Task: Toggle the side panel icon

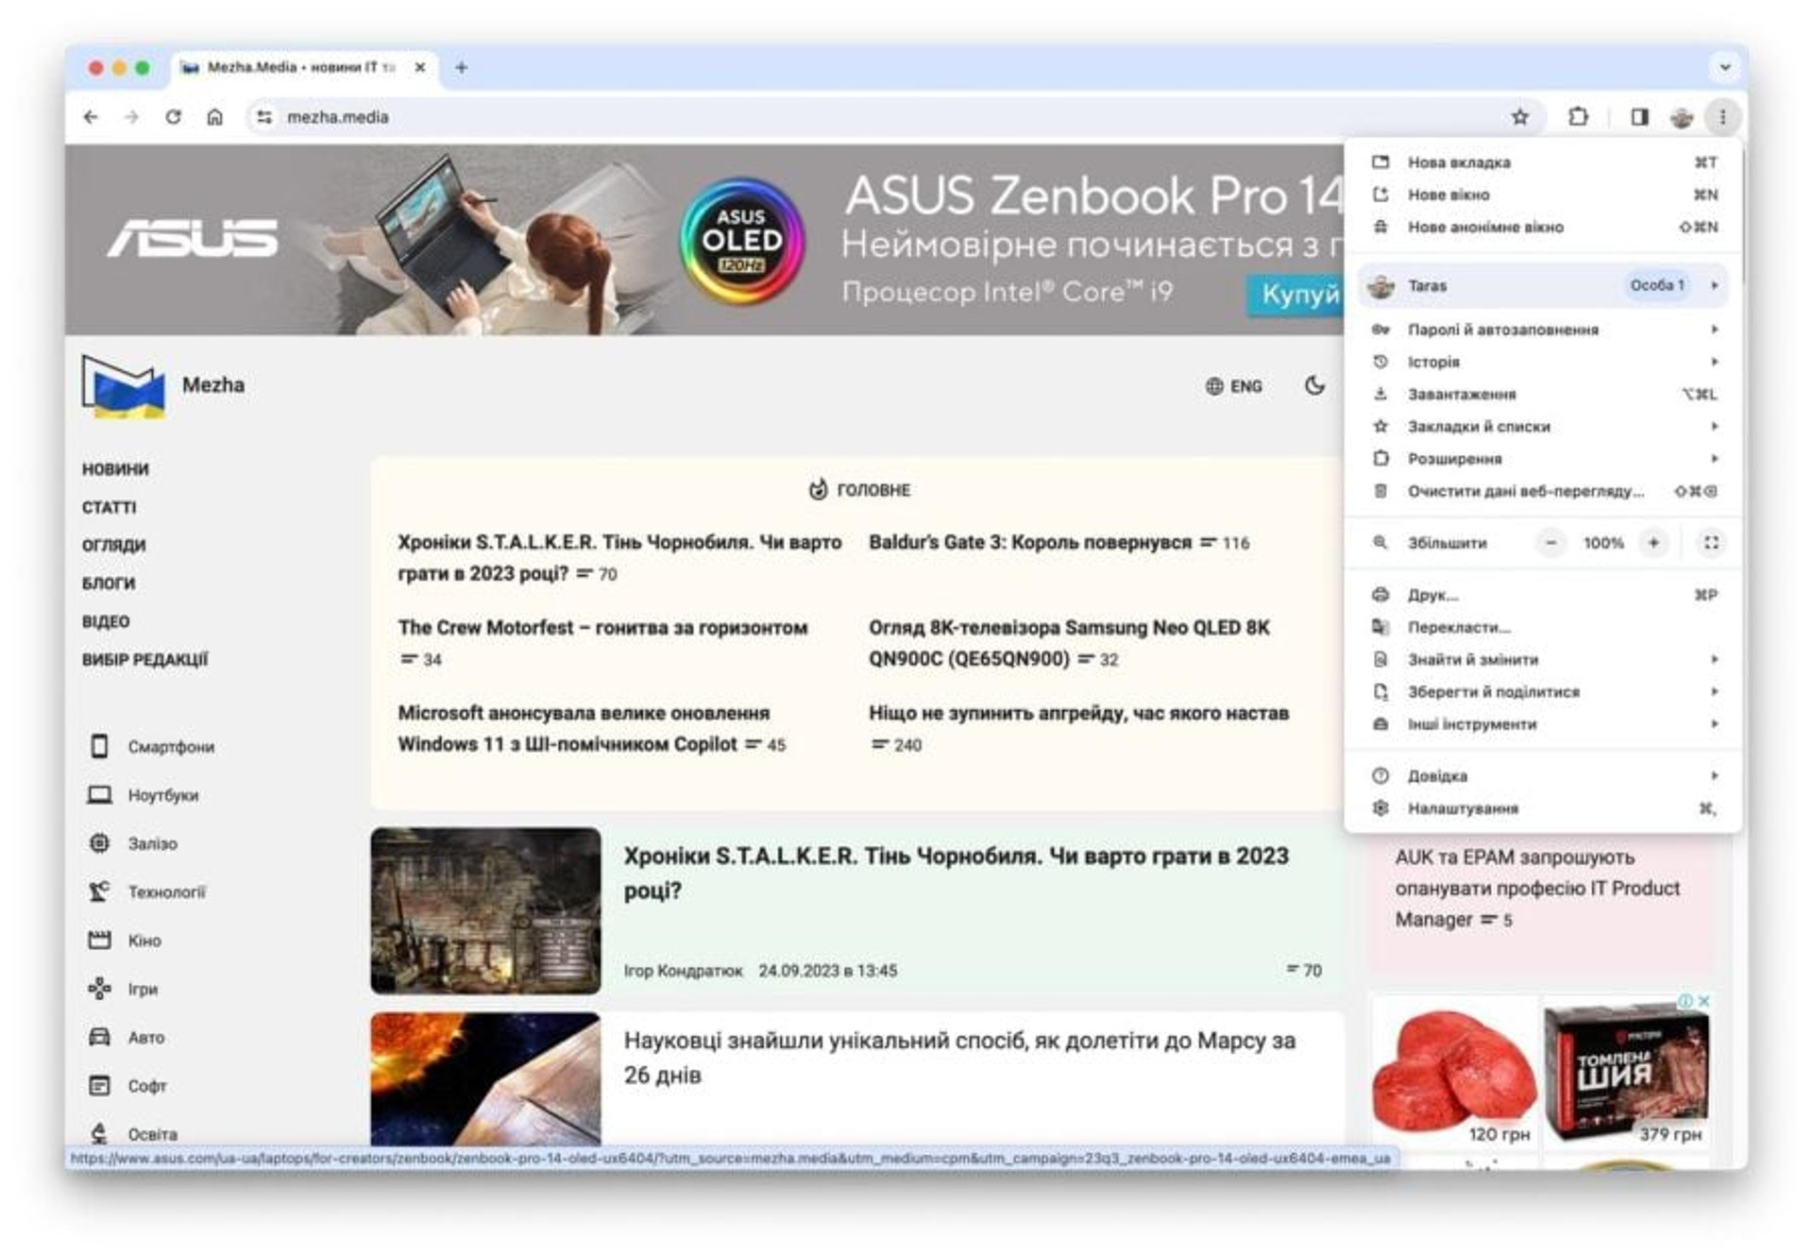Action: [1639, 117]
